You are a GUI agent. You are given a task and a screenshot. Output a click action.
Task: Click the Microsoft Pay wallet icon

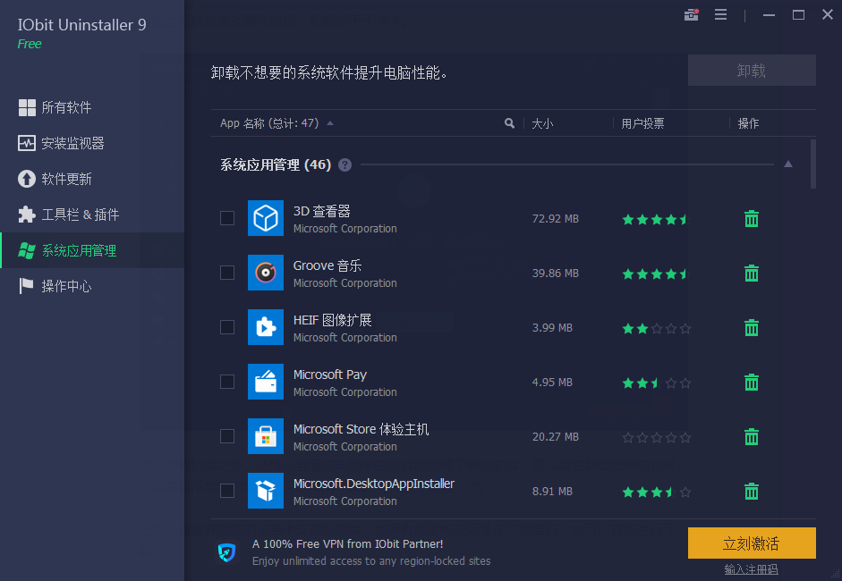(x=265, y=382)
